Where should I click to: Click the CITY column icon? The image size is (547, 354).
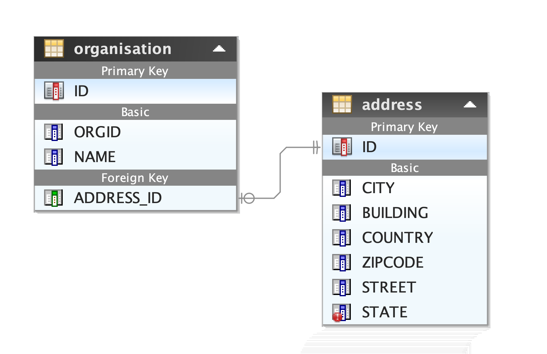[342, 188]
